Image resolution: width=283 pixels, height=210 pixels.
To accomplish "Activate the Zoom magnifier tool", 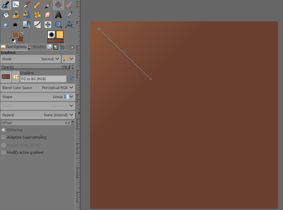I will (x=58, y=25).
